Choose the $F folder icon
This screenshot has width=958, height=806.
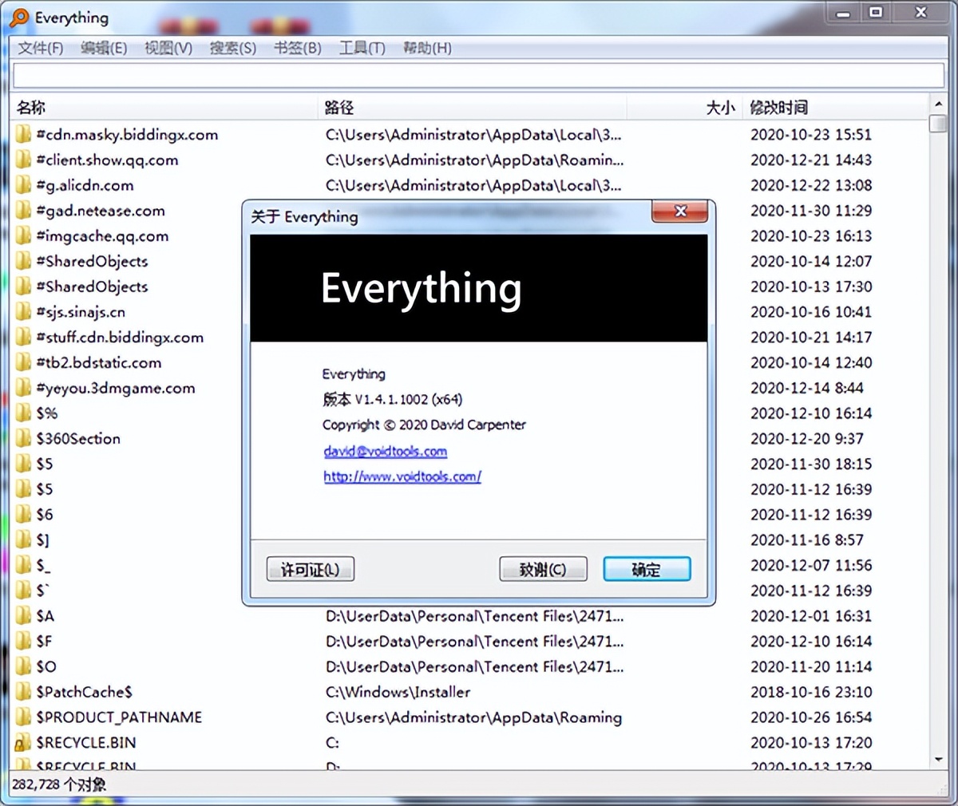click(24, 642)
